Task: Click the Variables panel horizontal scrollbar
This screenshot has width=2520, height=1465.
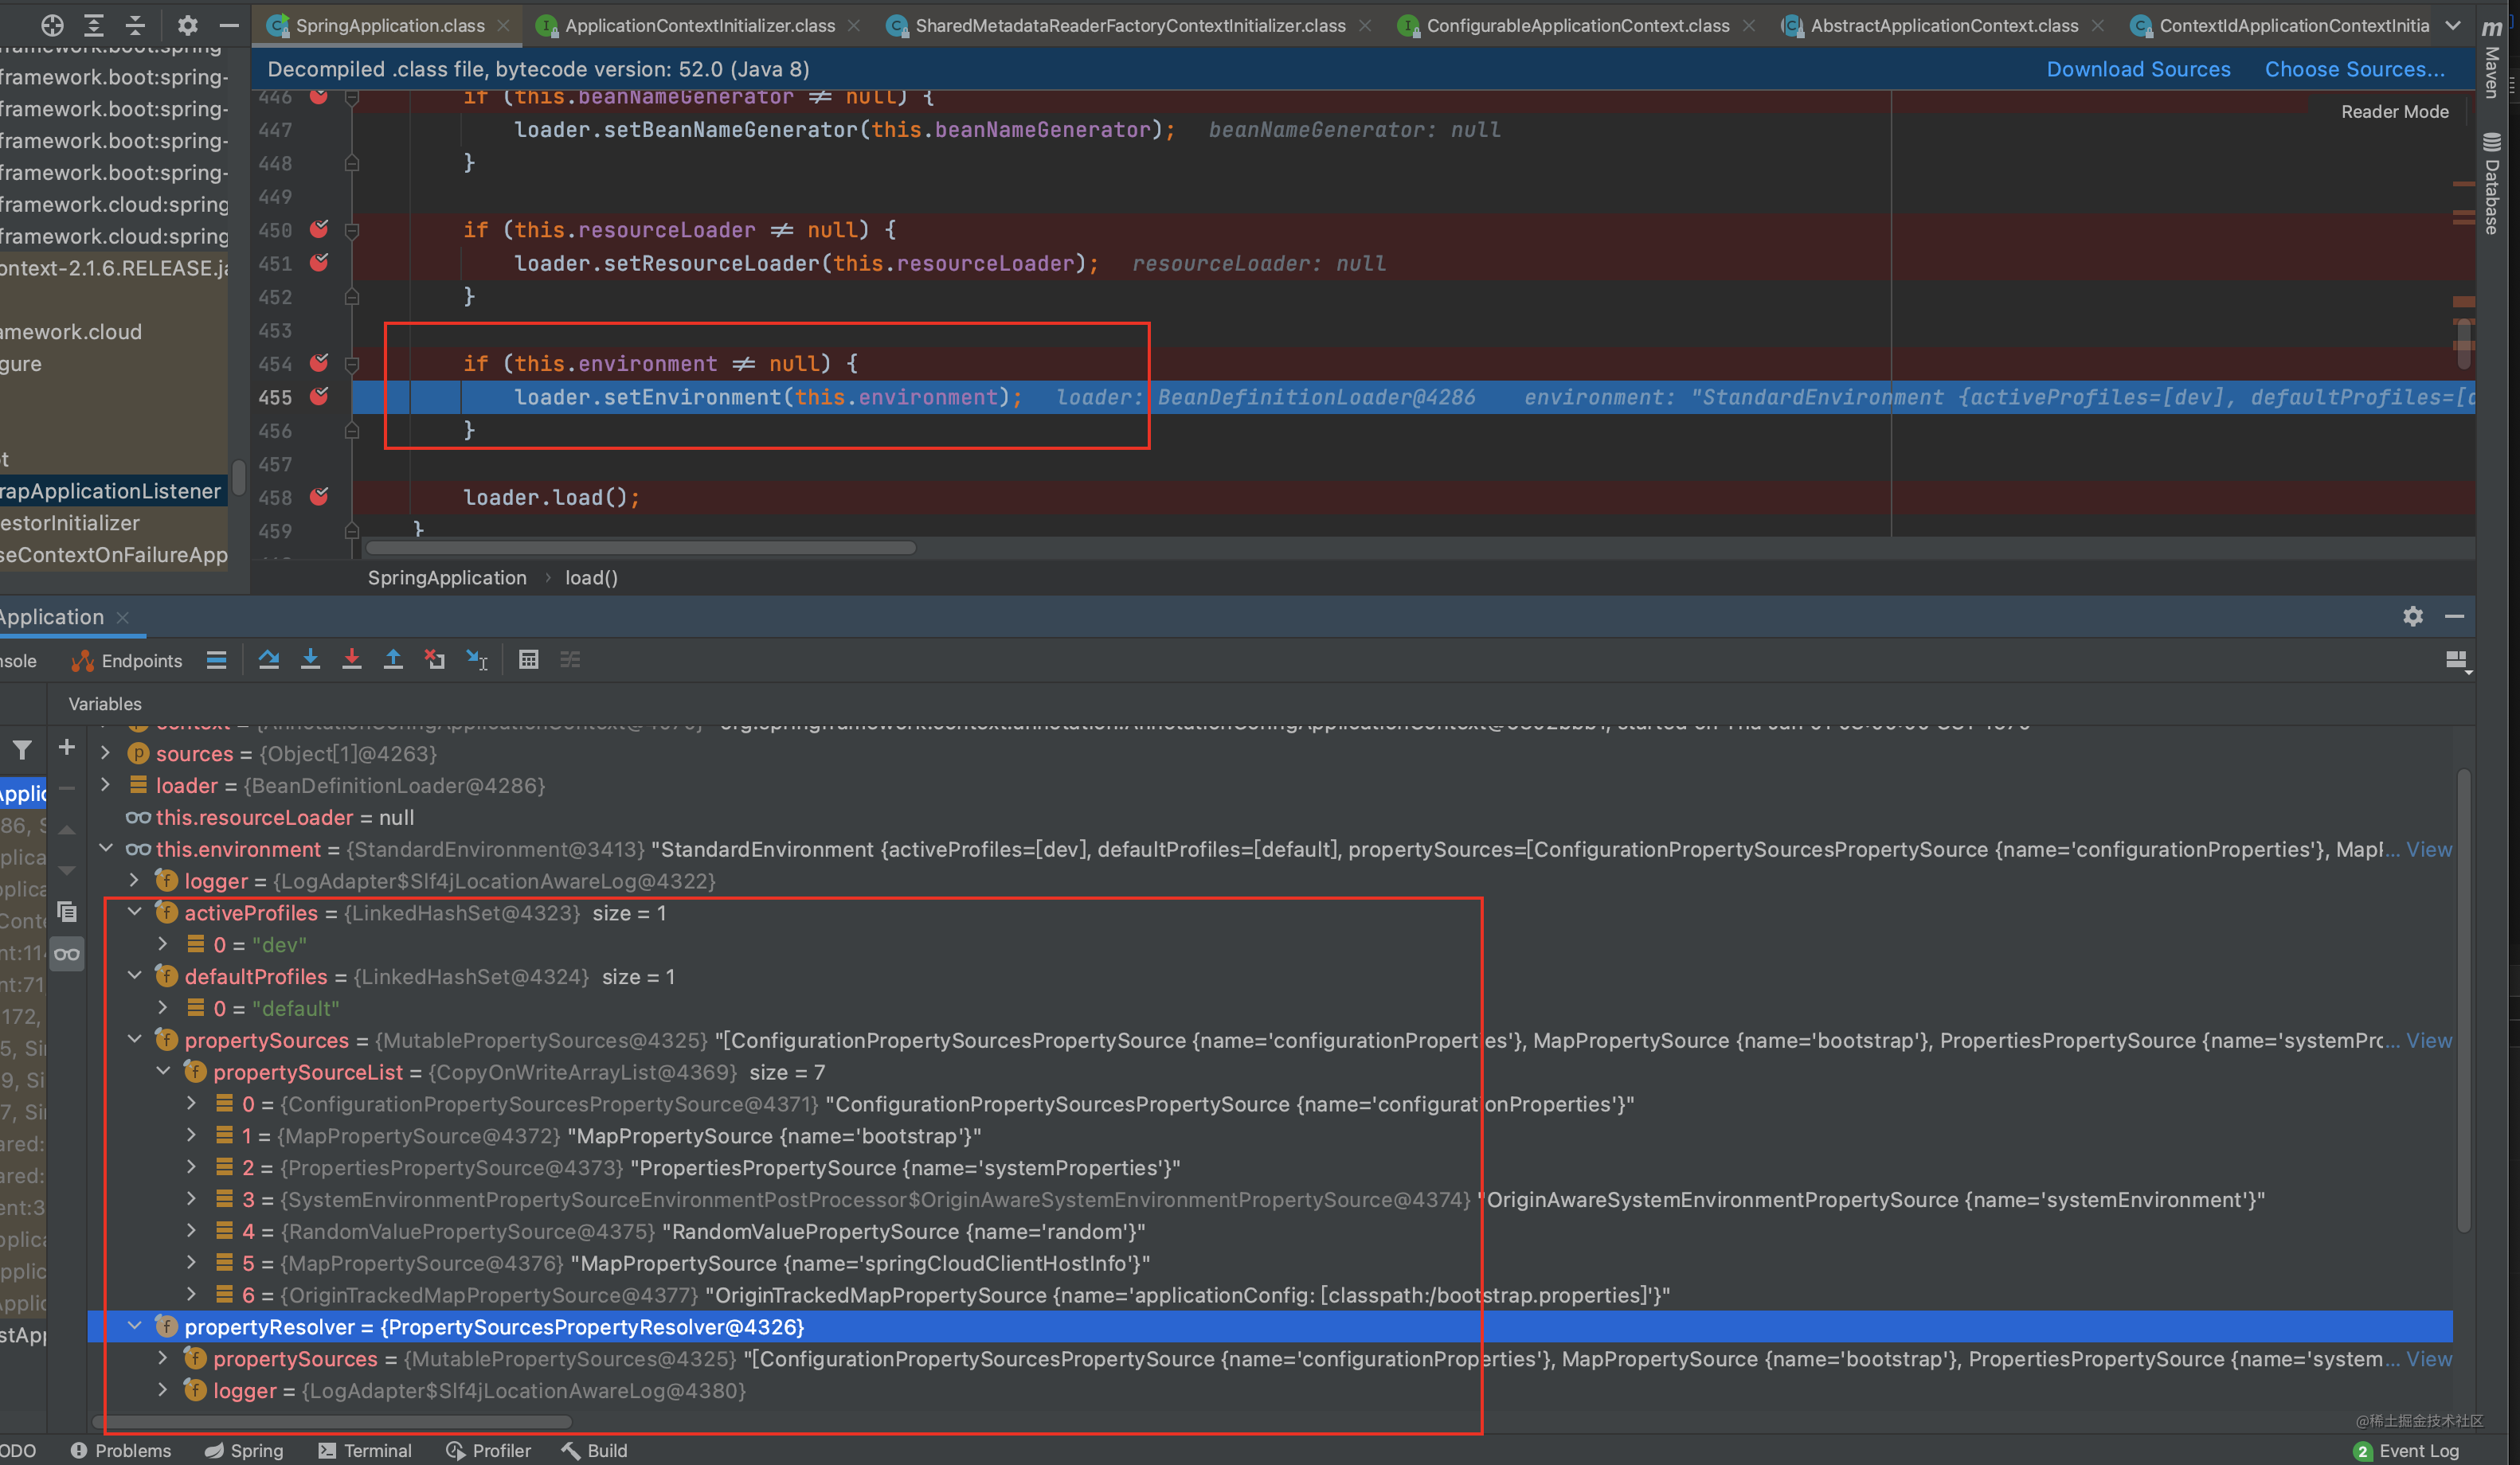Action: pyautogui.click(x=332, y=1421)
